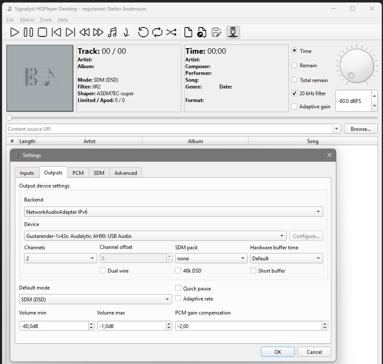Expand the Content source URI dropdown arrow
Image resolution: width=383 pixels, height=364 pixels.
(x=337, y=129)
